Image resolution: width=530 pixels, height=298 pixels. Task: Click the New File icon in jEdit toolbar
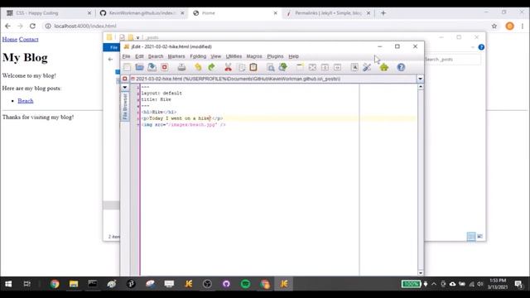pos(127,67)
